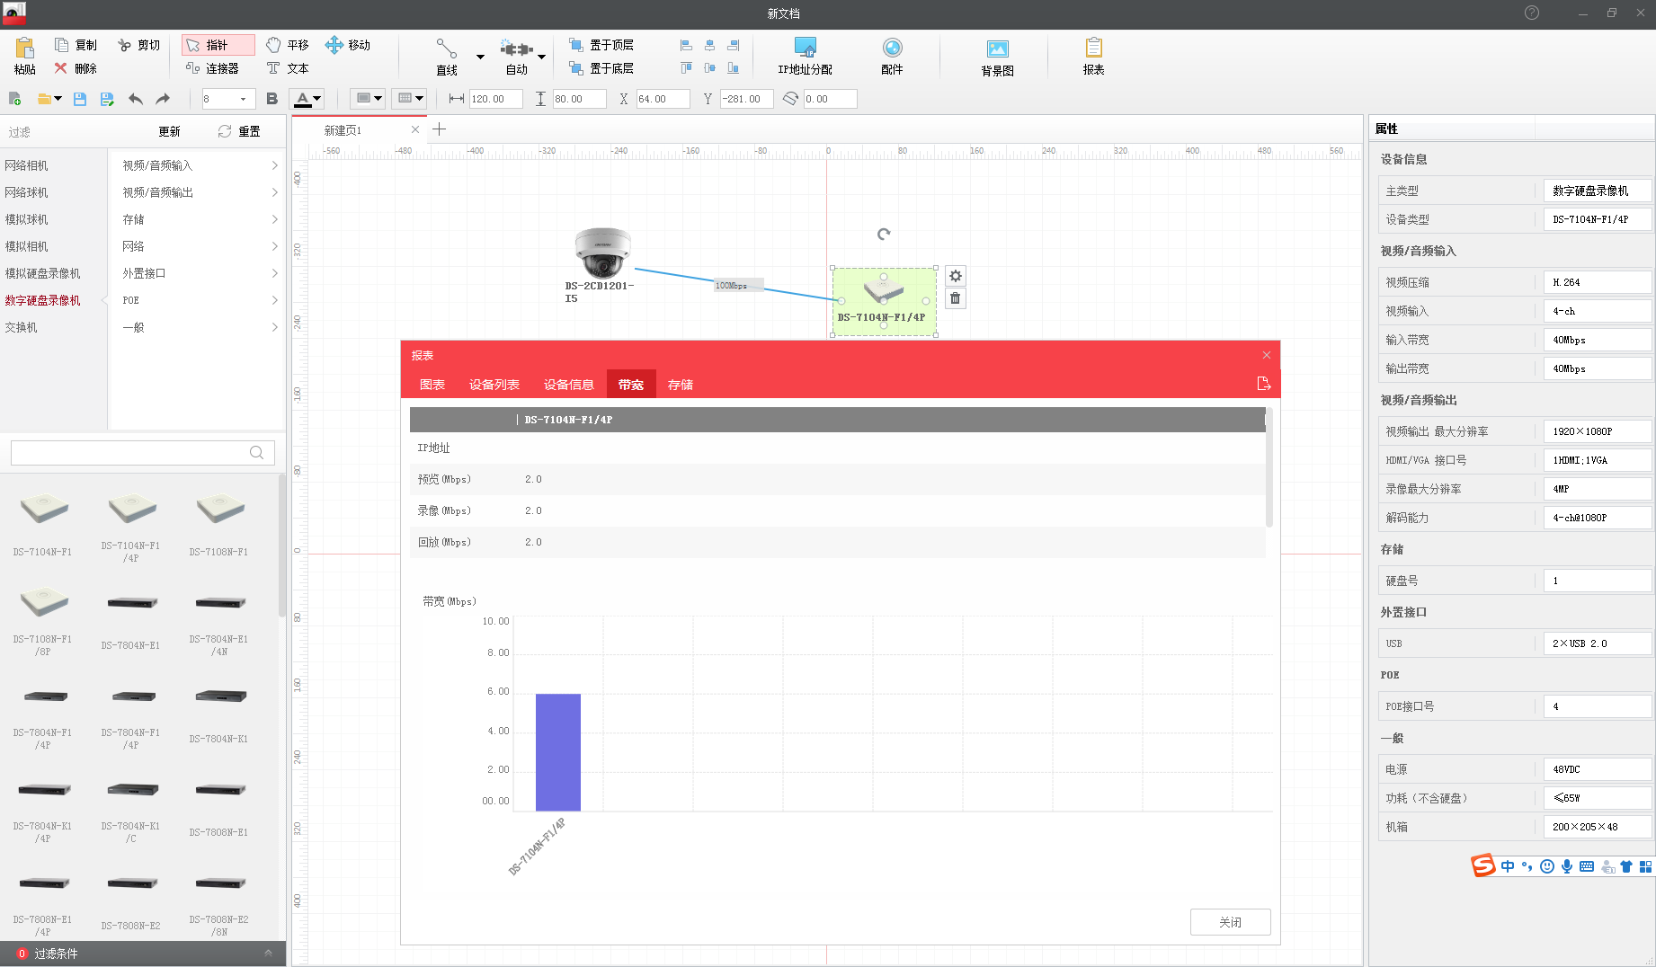Viewport: 1656px width, 967px height.
Task: Select the 指针 pointer tool
Action: coord(218,45)
